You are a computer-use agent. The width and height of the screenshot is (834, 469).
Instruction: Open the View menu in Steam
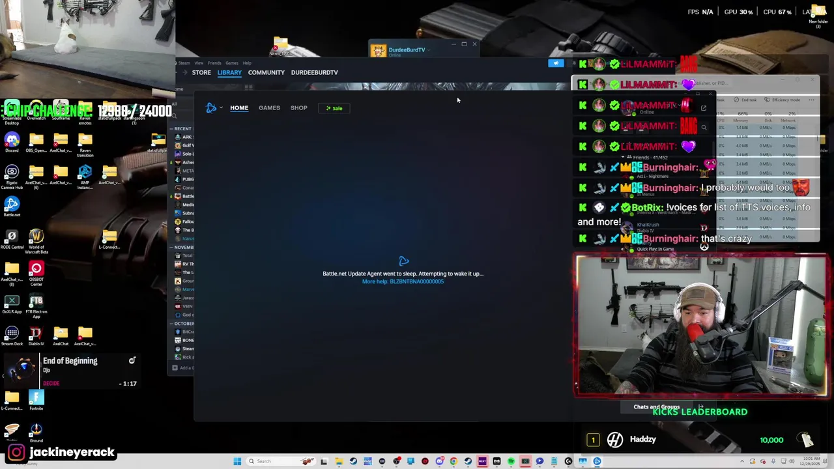[x=199, y=63]
